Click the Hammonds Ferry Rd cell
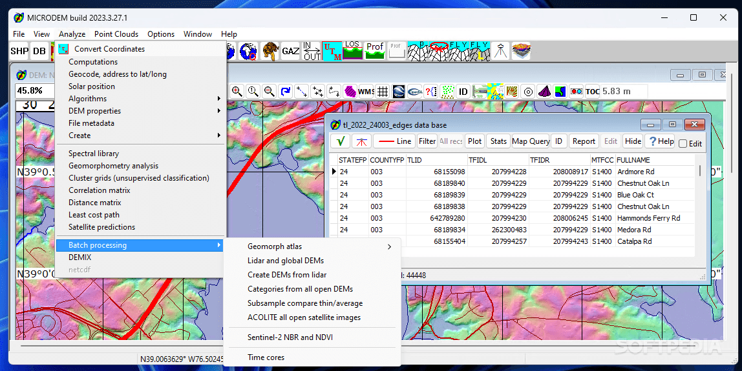The image size is (742, 371). 655,218
